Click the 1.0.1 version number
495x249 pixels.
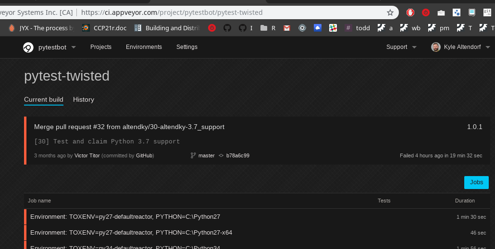coord(475,127)
